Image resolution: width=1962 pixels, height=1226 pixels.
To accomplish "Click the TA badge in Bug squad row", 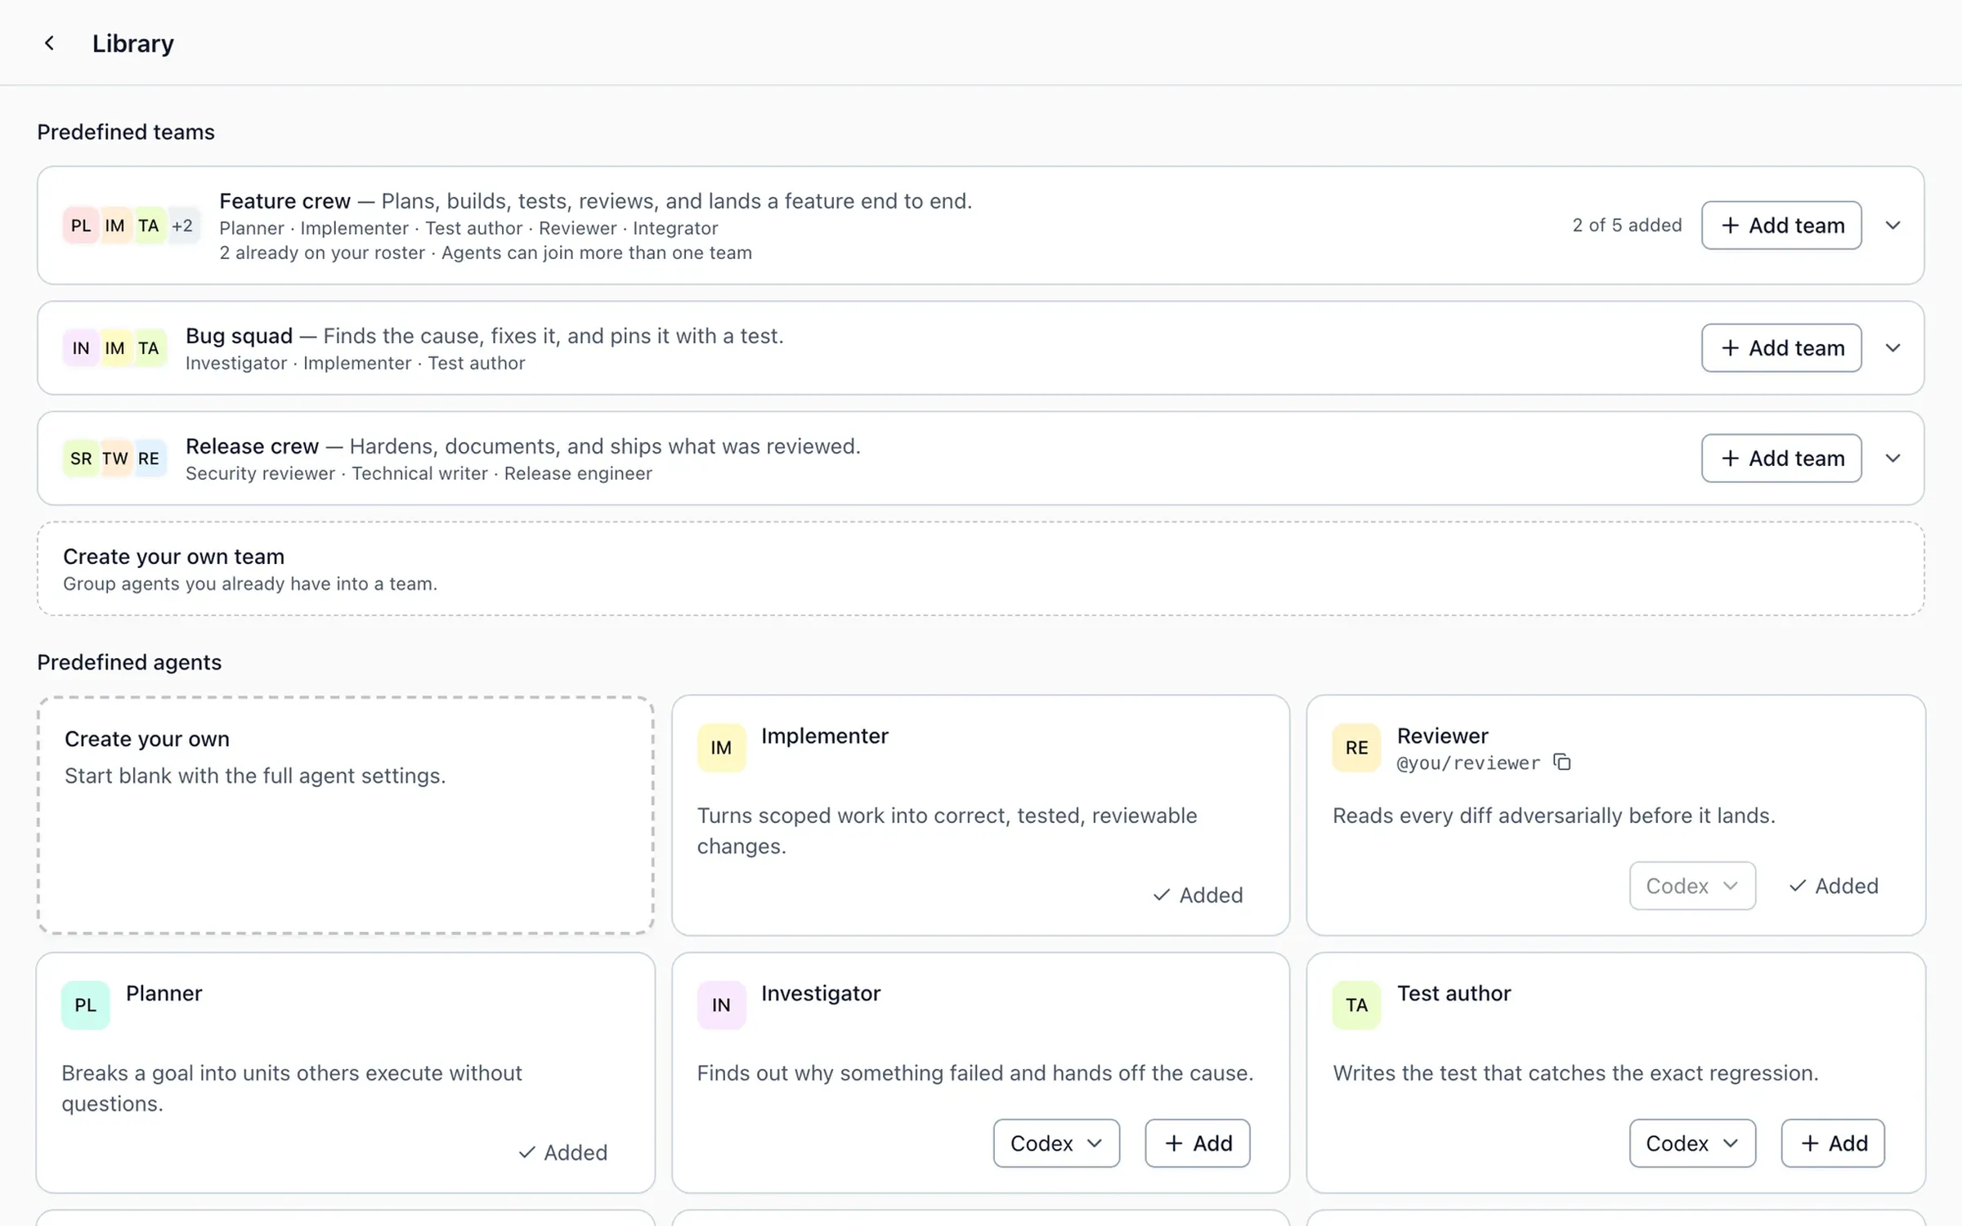I will [149, 348].
